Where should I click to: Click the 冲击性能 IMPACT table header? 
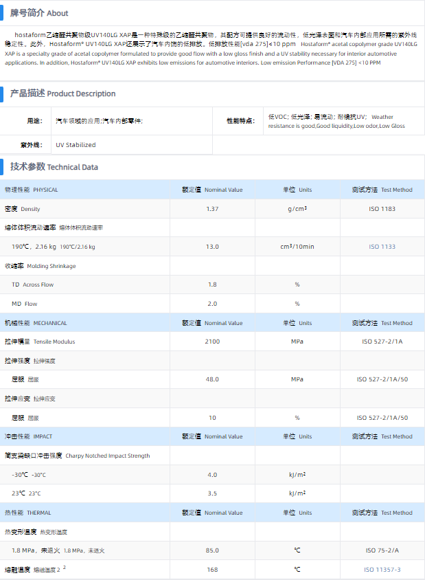[29, 436]
